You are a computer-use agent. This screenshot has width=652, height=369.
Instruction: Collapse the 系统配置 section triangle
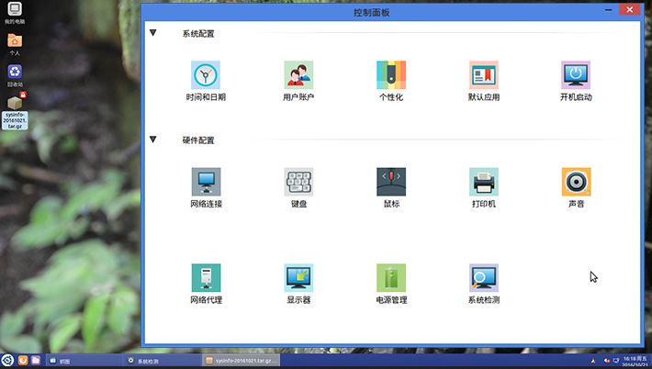[x=153, y=33]
